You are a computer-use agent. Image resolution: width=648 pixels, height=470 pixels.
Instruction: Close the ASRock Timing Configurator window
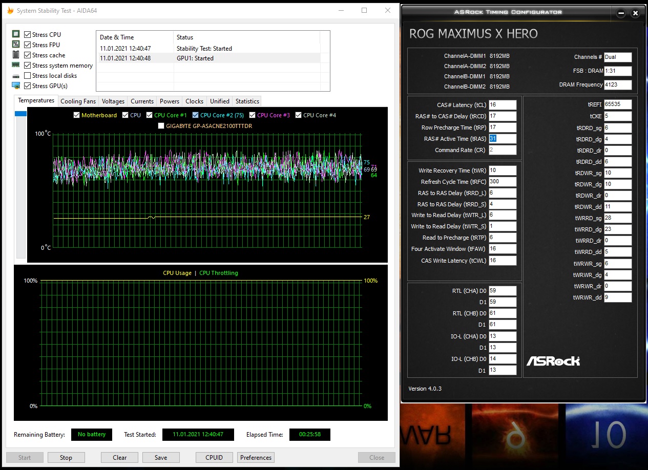[636, 13]
